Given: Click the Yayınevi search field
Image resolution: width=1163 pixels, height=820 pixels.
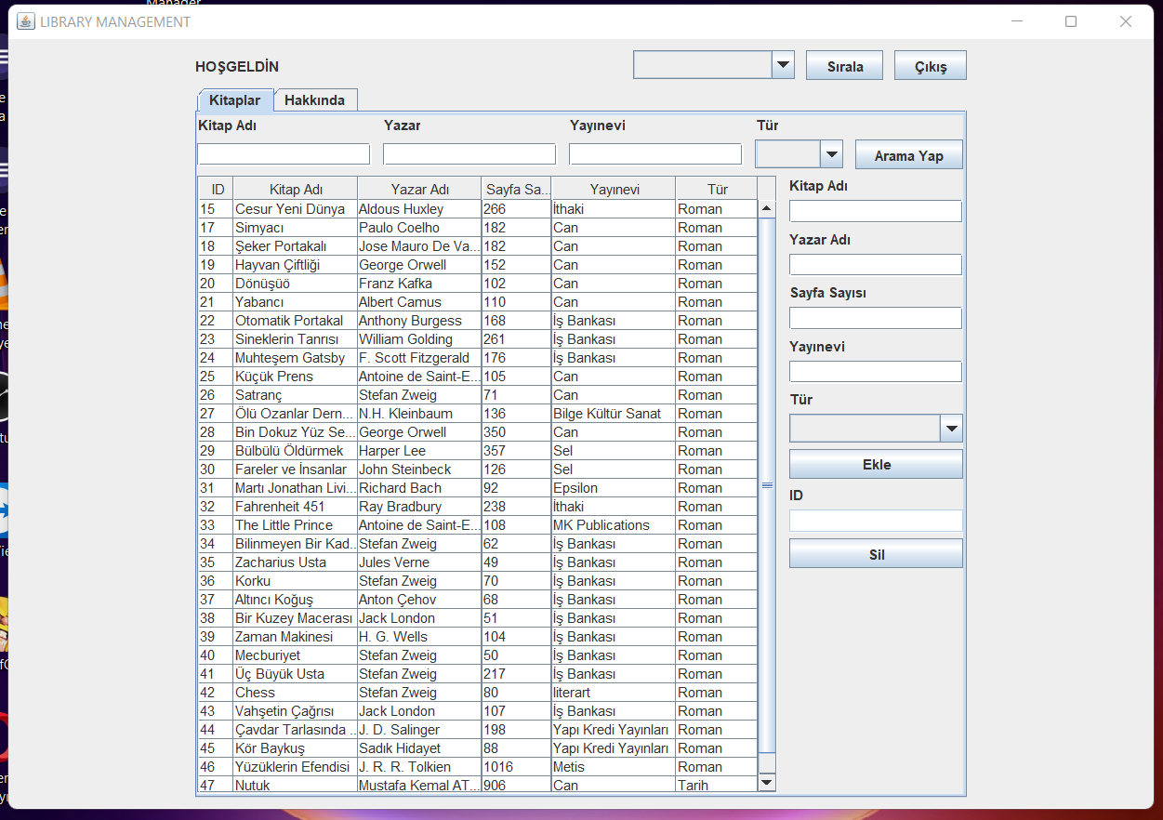Looking at the screenshot, I should [654, 153].
